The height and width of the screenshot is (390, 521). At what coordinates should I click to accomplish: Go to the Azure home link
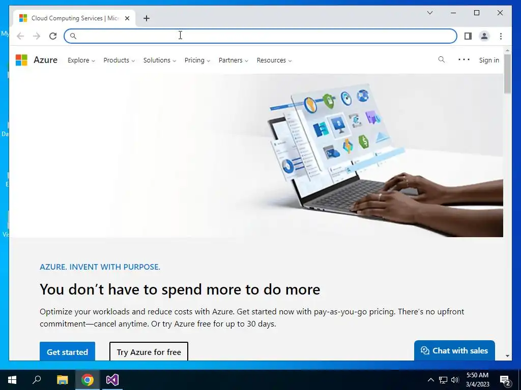[45, 60]
